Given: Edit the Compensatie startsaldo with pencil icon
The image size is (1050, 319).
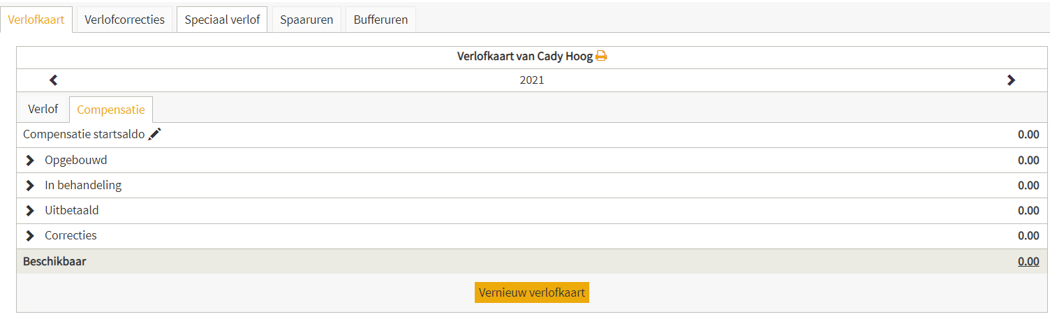Looking at the screenshot, I should tap(154, 134).
